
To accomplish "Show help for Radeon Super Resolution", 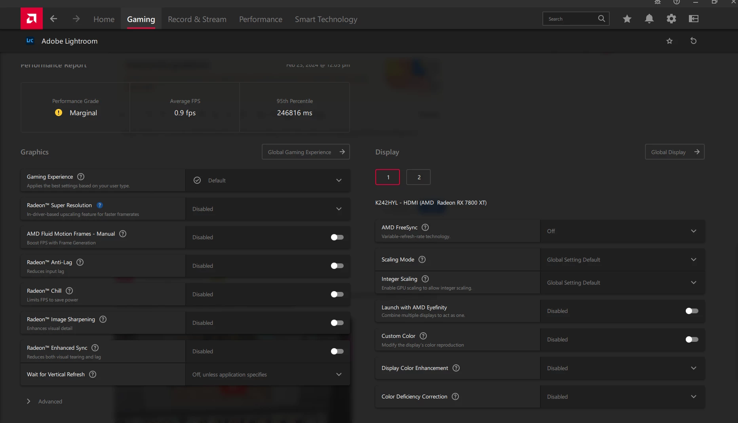I will 100,205.
